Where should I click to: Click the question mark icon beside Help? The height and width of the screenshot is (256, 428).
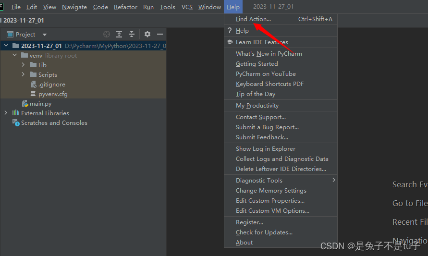pyautogui.click(x=230, y=30)
